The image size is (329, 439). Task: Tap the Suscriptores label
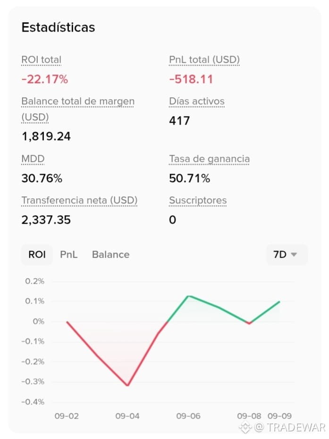tap(198, 200)
